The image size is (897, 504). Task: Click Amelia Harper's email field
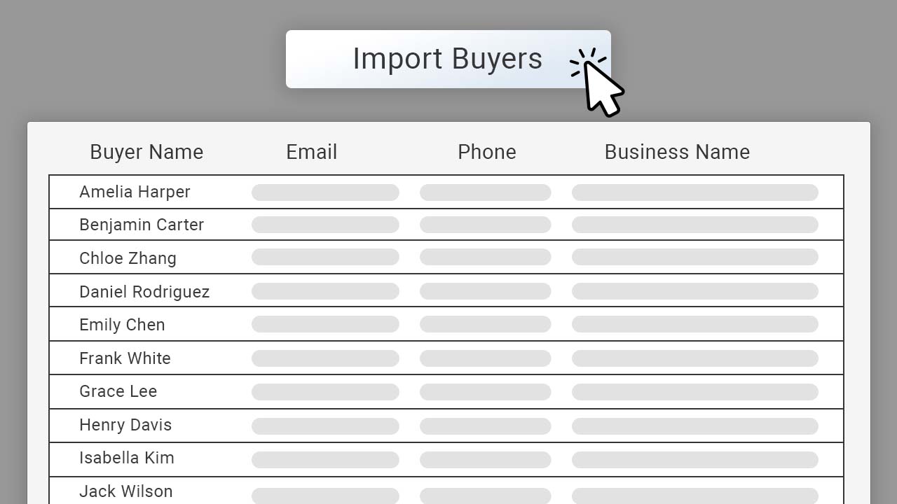325,192
